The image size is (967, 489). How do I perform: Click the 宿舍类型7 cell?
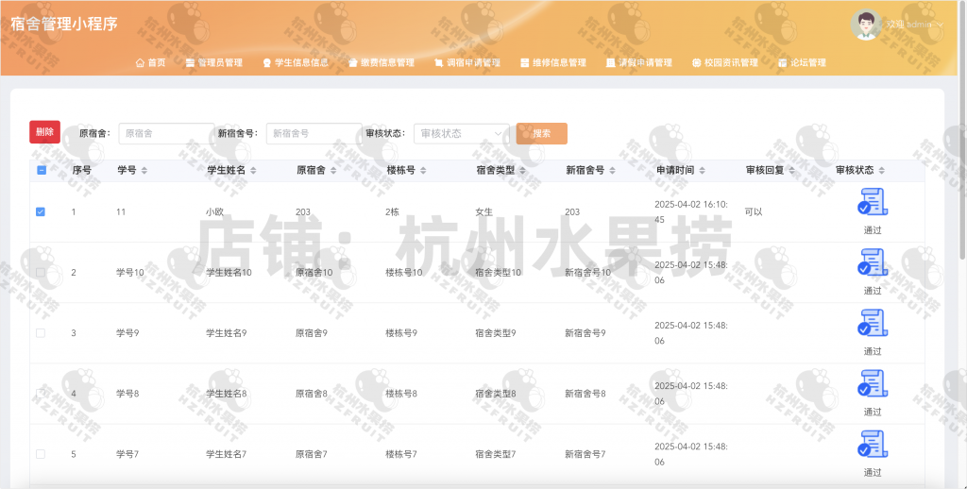point(496,454)
